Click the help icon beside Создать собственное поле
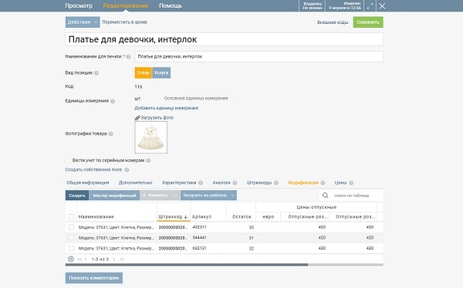Screen dimensions: 463x288 point(127,169)
